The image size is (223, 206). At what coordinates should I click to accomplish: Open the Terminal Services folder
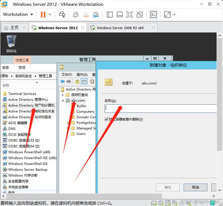20,94
